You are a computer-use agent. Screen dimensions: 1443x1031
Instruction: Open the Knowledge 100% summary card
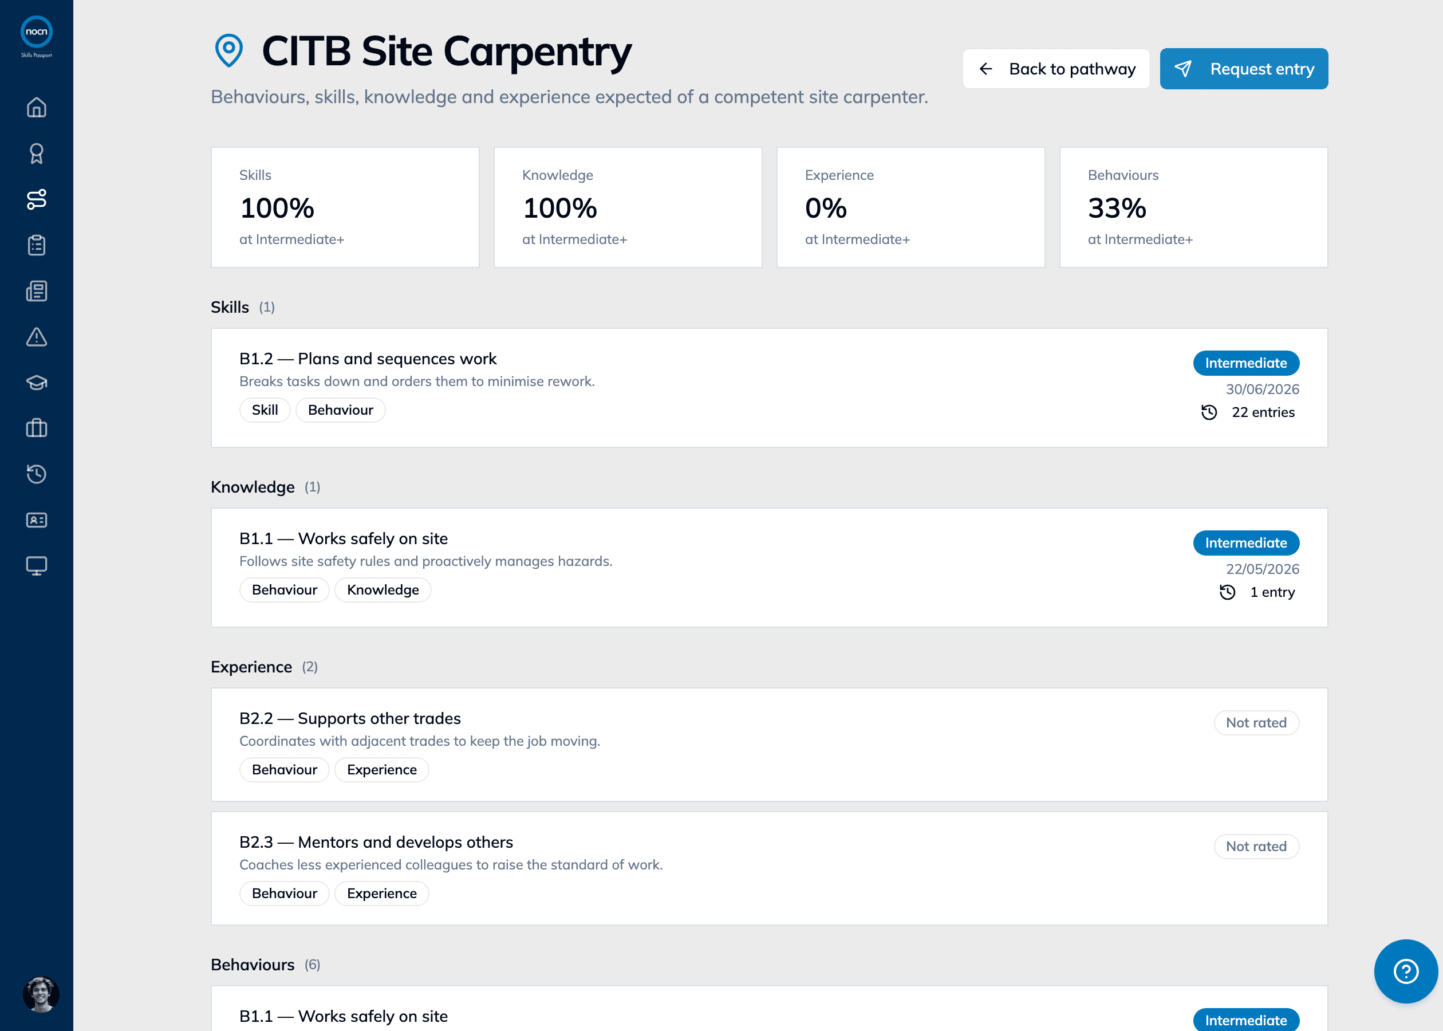pos(628,207)
